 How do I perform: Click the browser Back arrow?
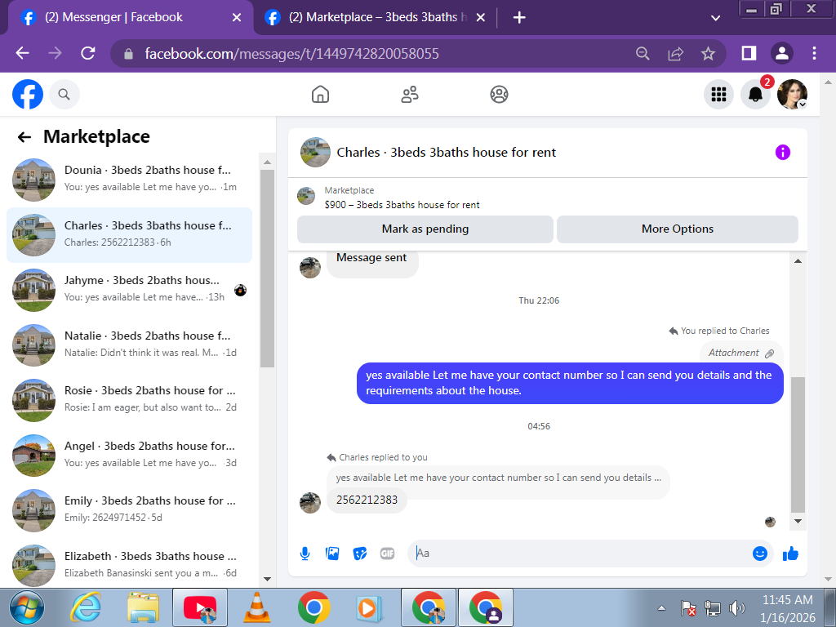click(x=22, y=53)
